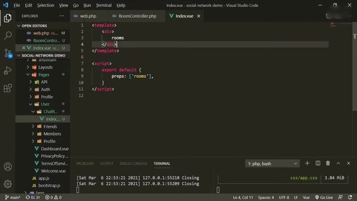Screen dimensions: 357x201
Task: Kill terminal with trash icon
Action: [328, 163]
